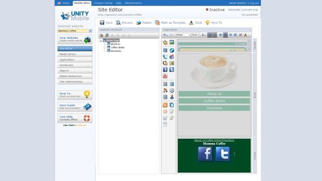
Task: Toggle align center in Page Editor
Action: tap(225, 35)
